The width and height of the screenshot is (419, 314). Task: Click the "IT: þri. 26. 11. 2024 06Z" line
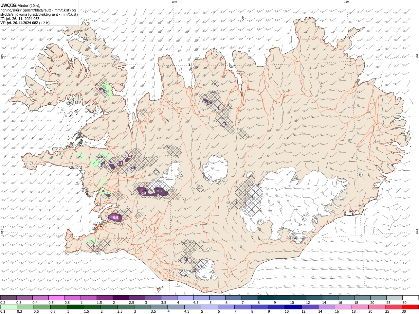pos(20,19)
